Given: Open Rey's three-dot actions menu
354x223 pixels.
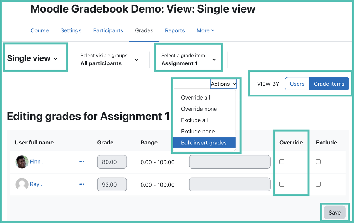Looking at the screenshot, I should coord(82,184).
